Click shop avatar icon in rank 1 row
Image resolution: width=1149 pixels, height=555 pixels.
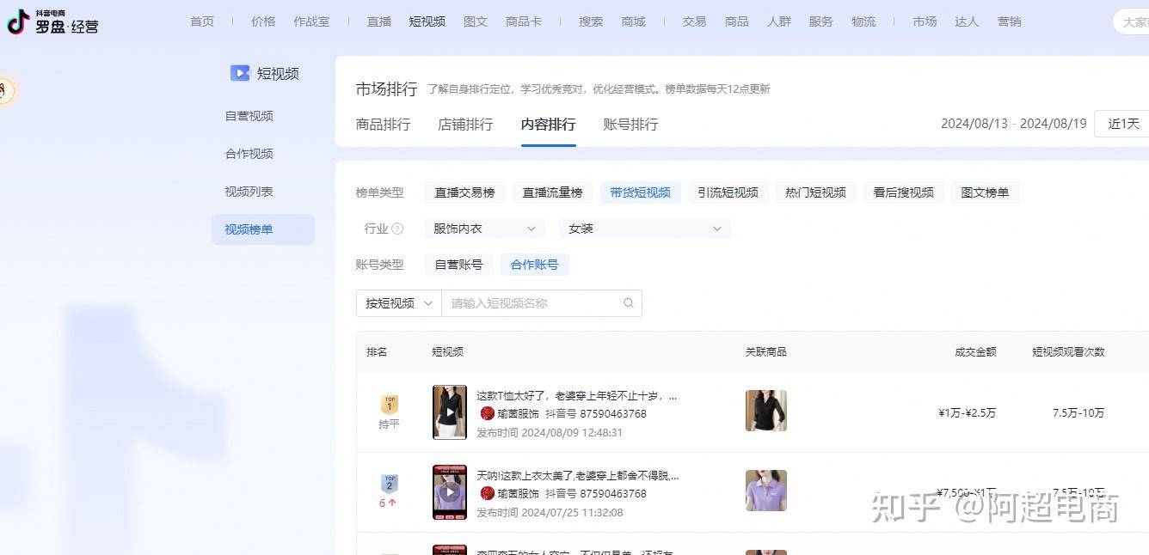coord(488,413)
